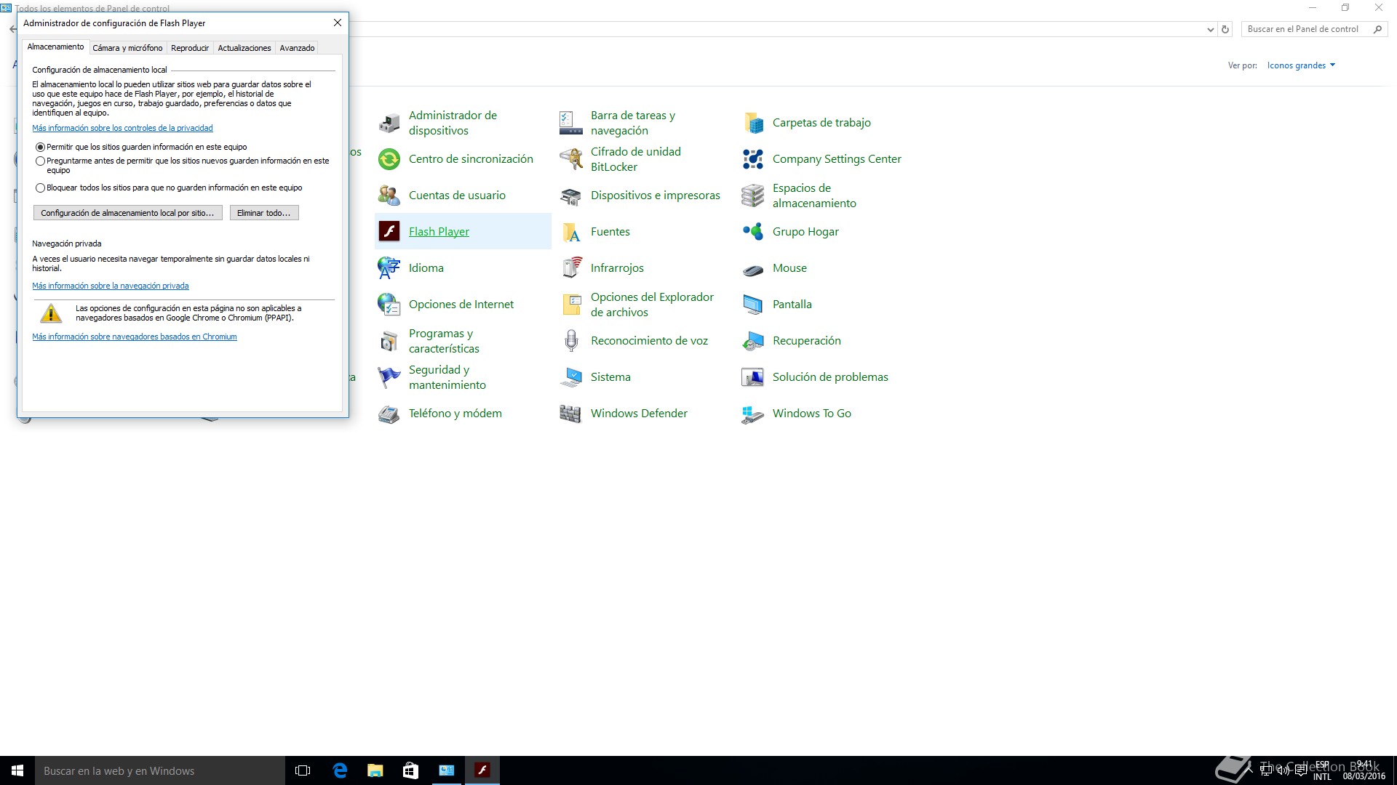This screenshot has height=785, width=1397.
Task: Switch to the Reproducir tab
Action: [x=190, y=48]
